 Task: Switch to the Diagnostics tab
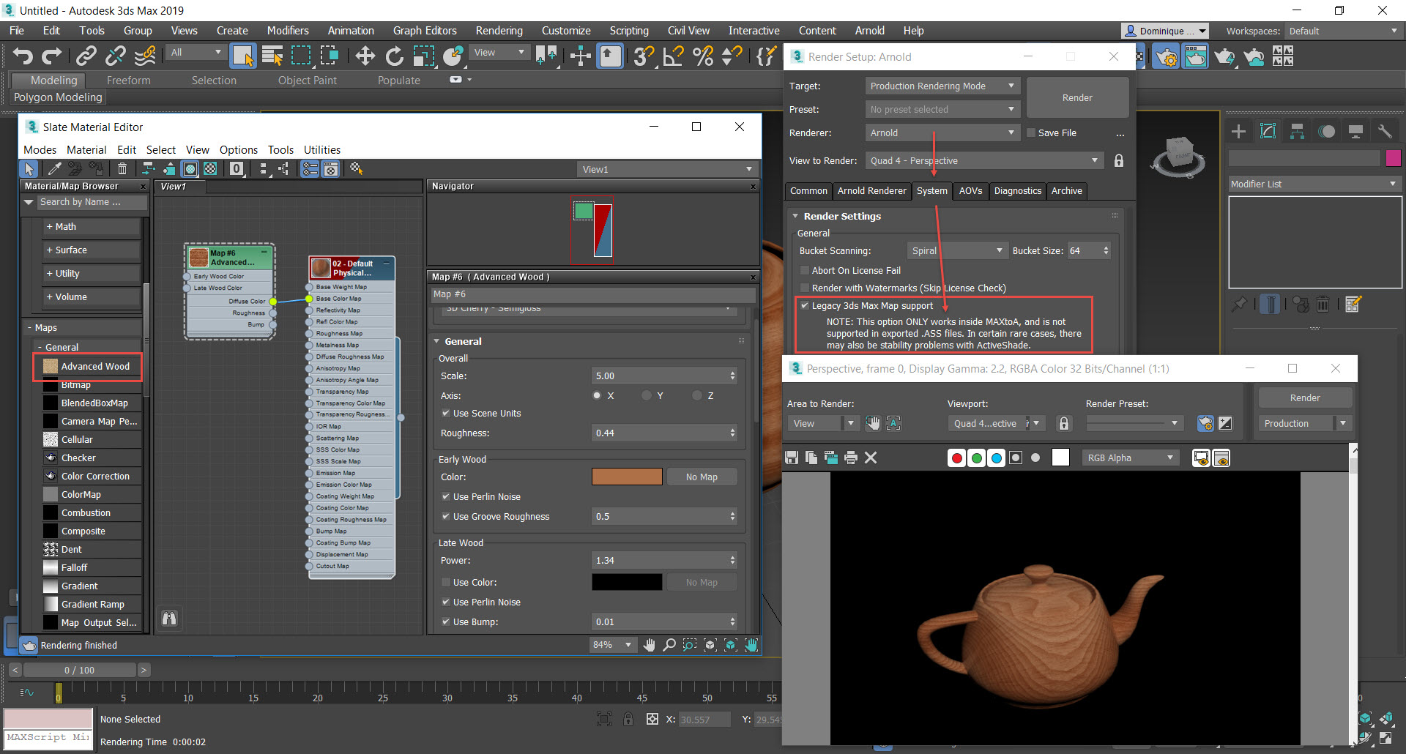click(1017, 191)
